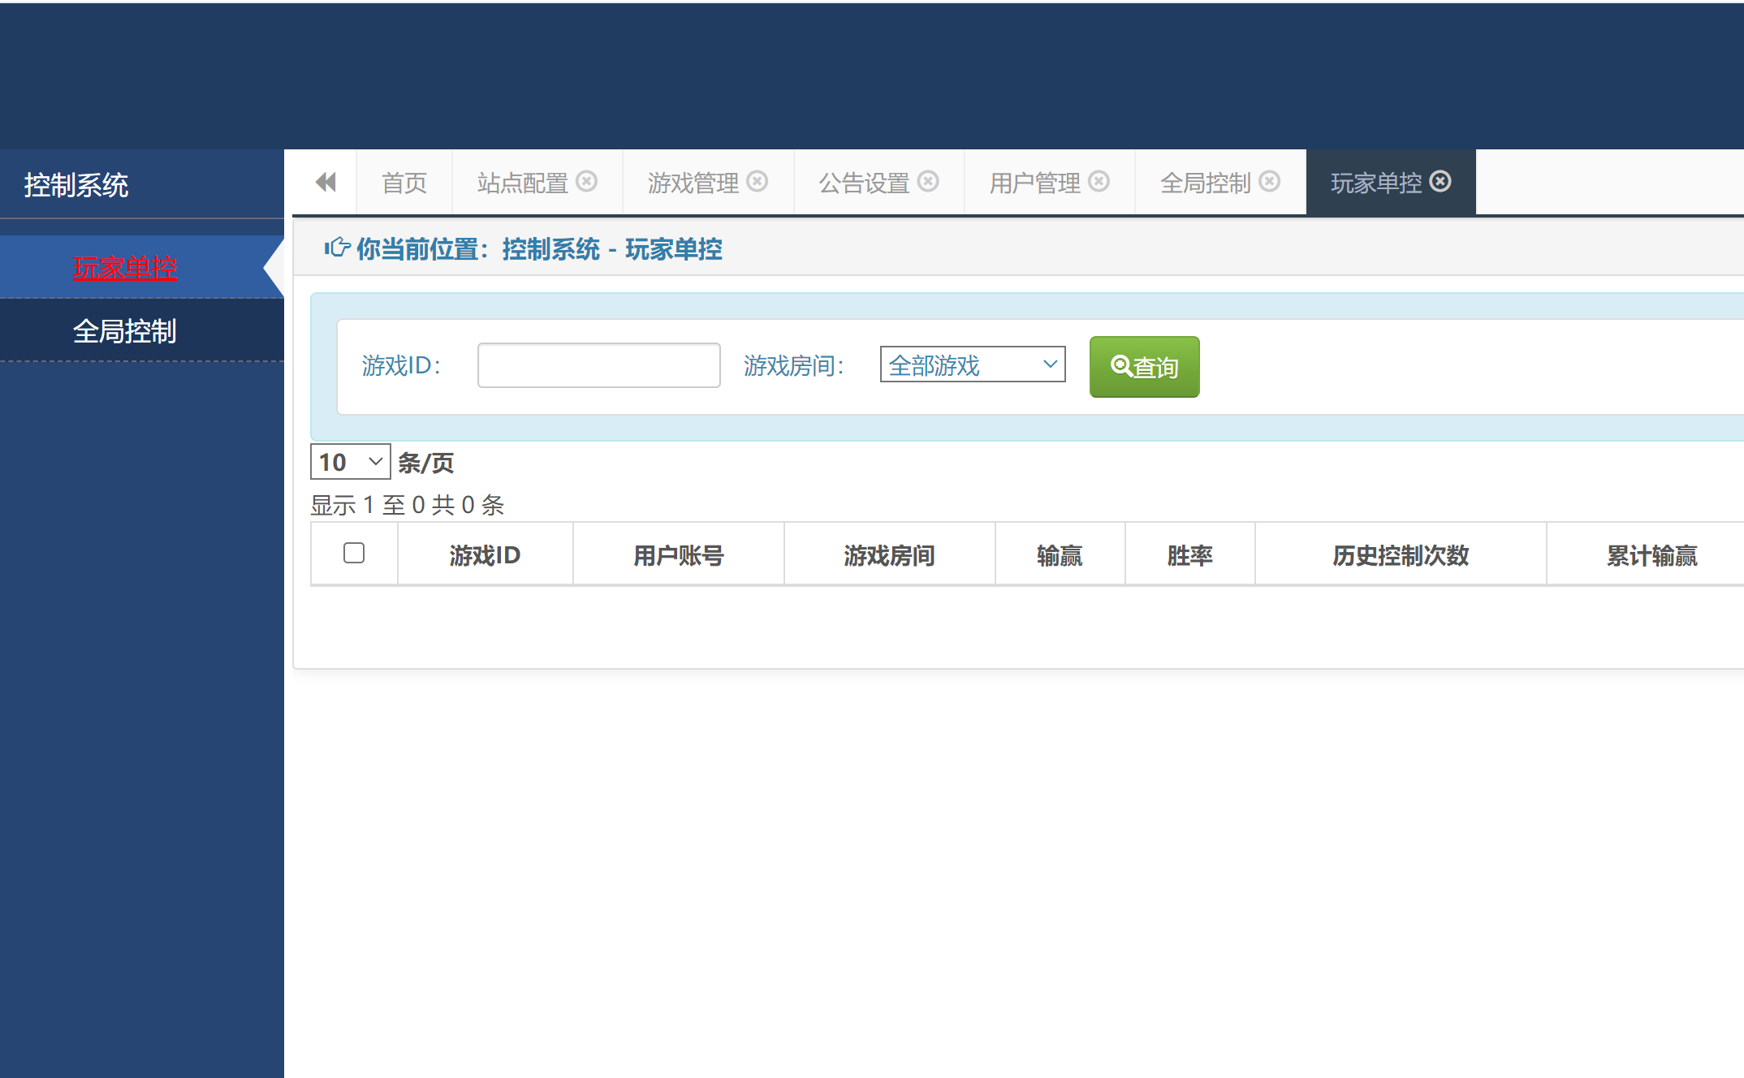This screenshot has width=1744, height=1078.
Task: Select 全局控制 in the sidebar
Action: click(x=126, y=330)
